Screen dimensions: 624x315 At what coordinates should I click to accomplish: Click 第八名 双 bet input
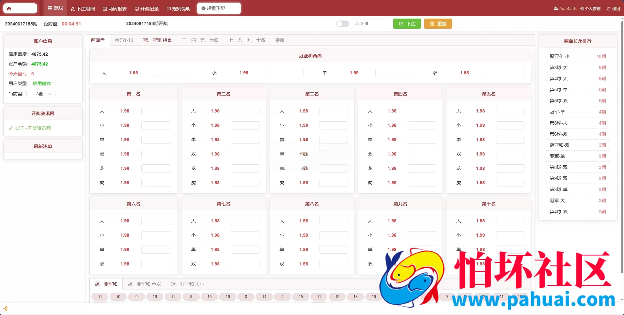pos(333,264)
